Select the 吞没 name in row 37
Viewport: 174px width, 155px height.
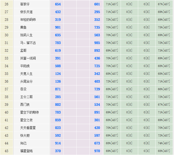tap(23, 89)
